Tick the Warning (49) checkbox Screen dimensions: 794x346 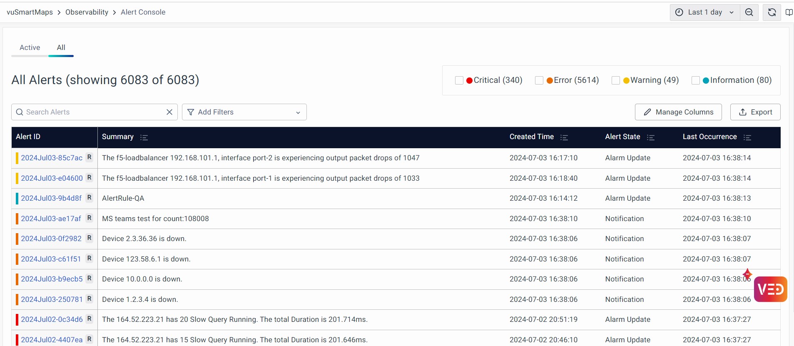click(616, 80)
